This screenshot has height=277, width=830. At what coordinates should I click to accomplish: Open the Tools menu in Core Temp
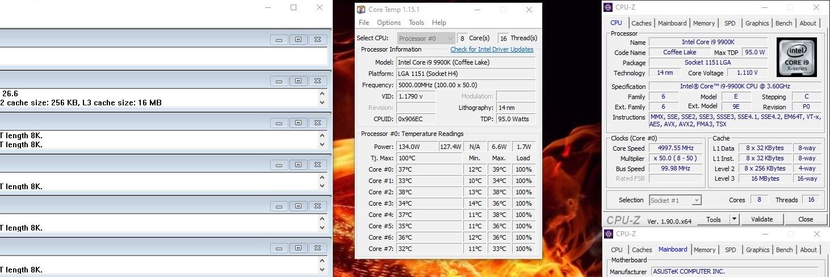tap(416, 23)
